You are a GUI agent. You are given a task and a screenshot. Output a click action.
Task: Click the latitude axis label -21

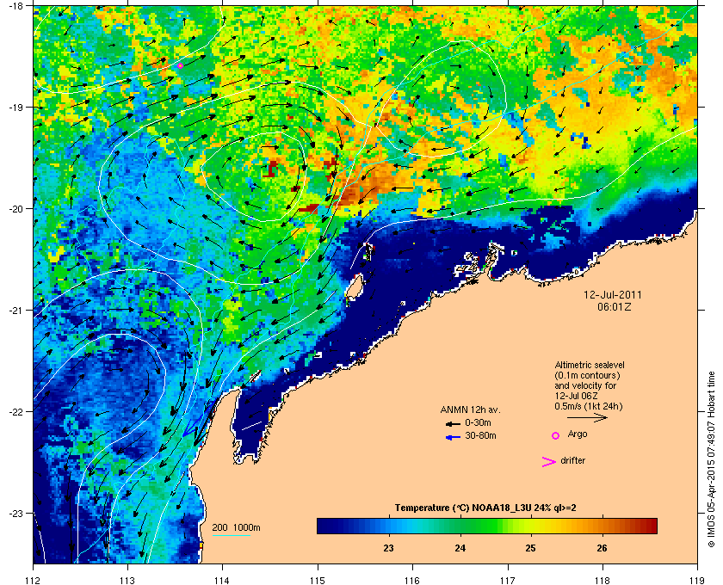16,310
